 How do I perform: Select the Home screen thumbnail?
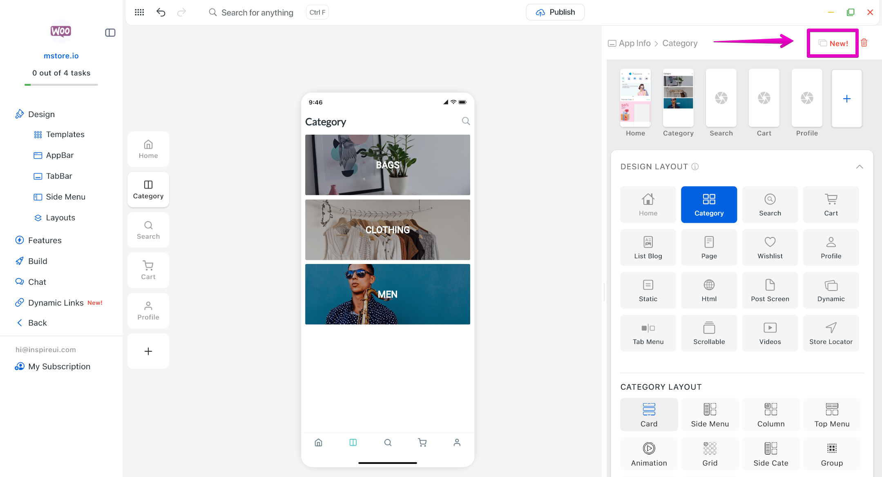(635, 98)
